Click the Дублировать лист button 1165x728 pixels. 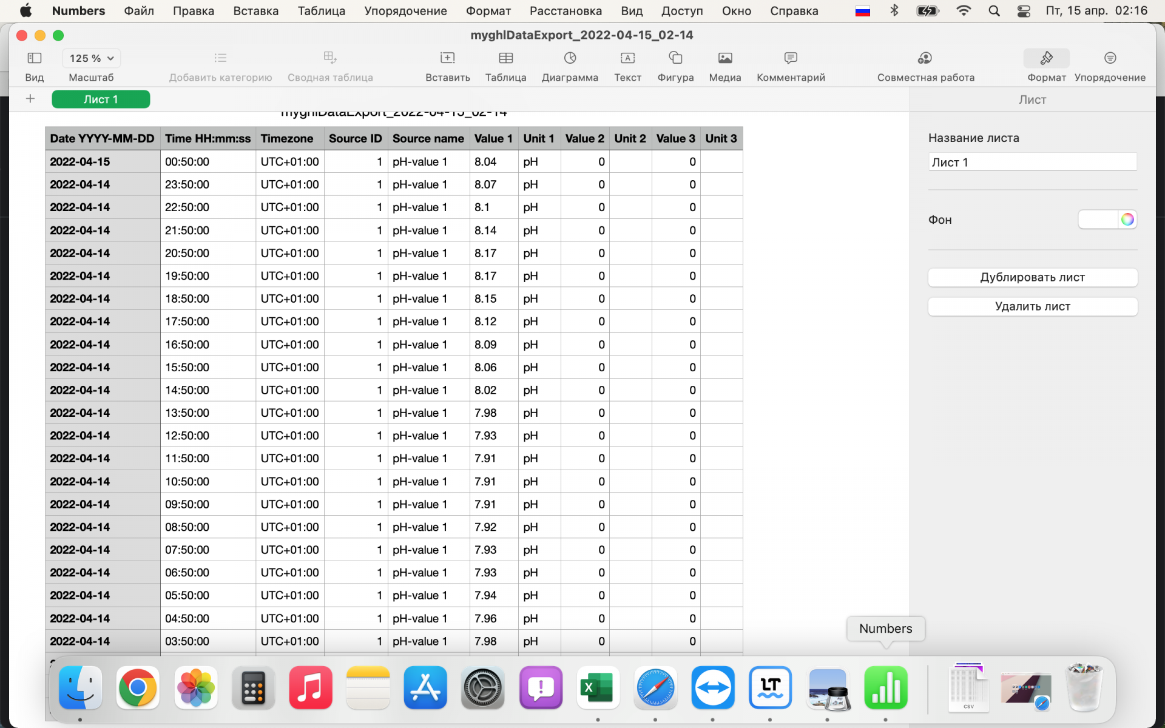point(1032,277)
